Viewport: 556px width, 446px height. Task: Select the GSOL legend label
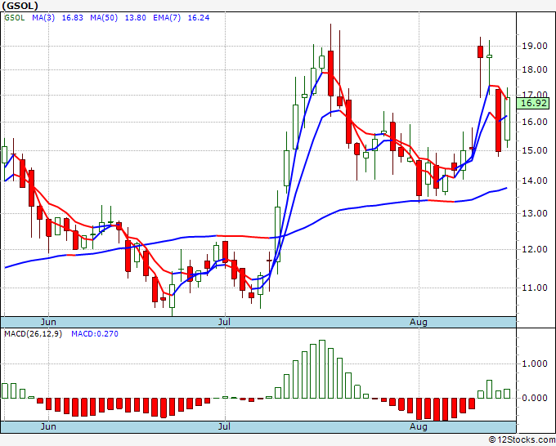[15, 18]
